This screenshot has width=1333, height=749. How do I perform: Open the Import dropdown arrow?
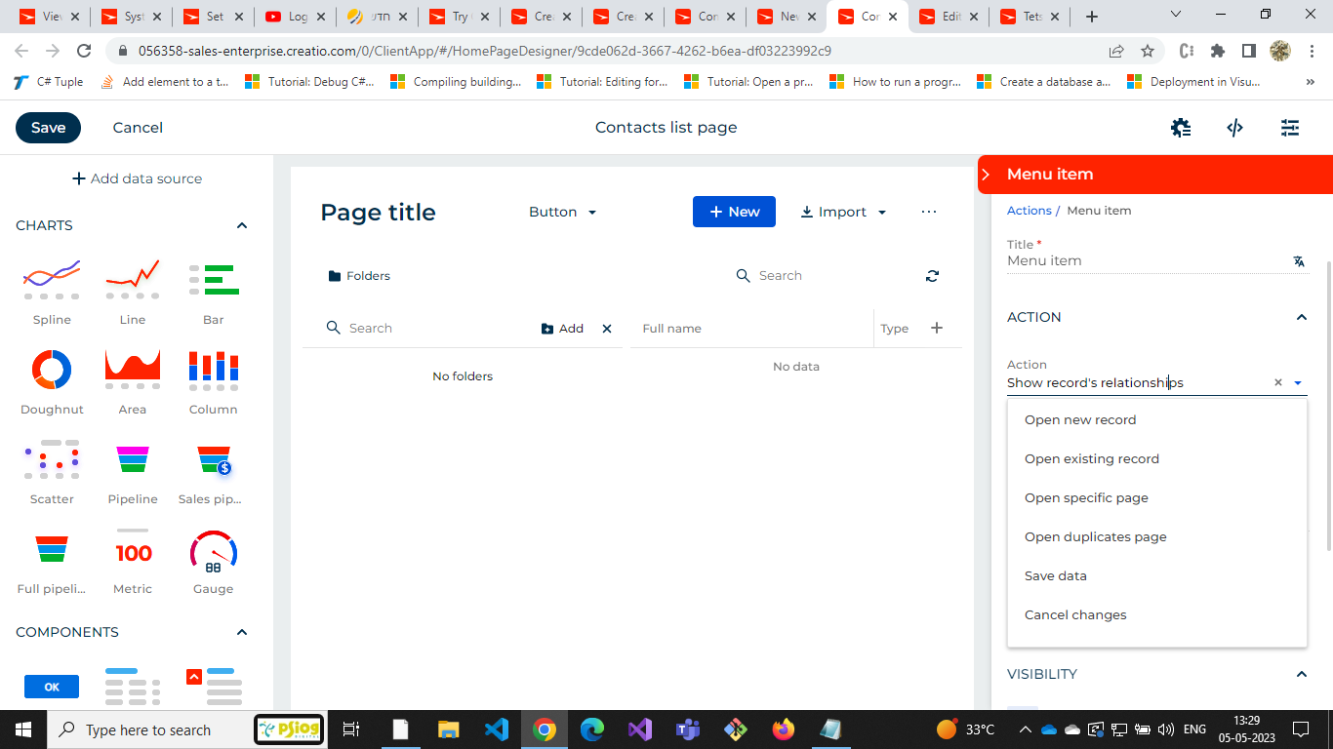(881, 212)
